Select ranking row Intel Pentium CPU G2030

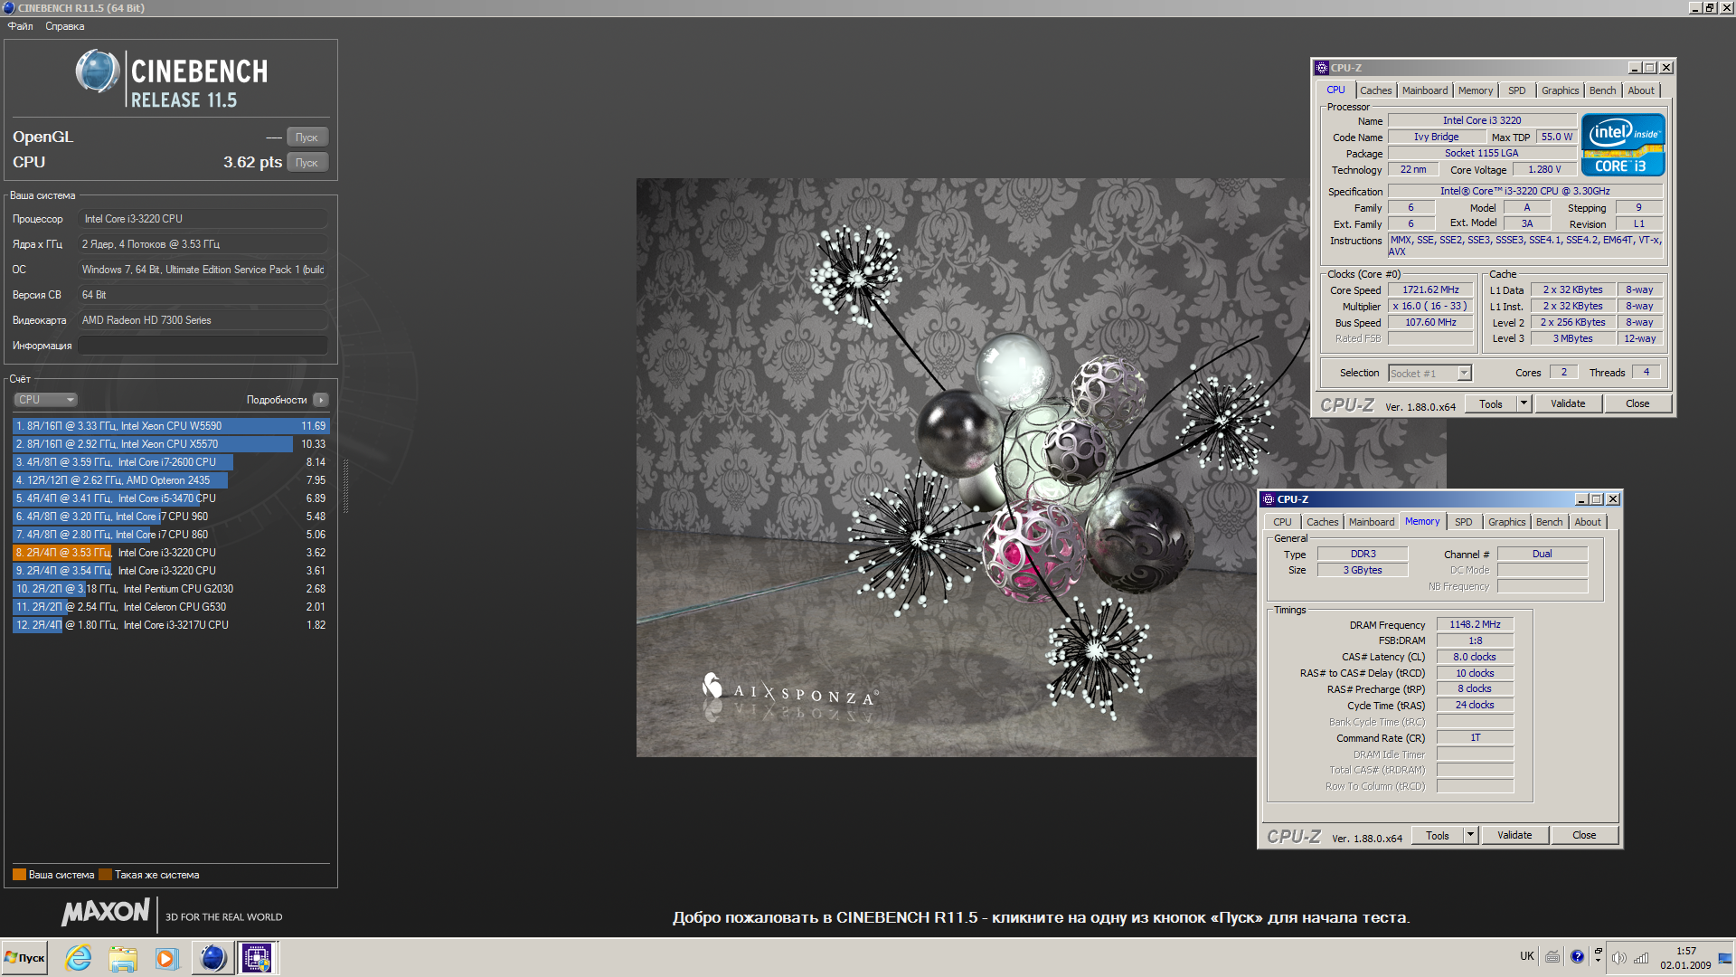171,589
